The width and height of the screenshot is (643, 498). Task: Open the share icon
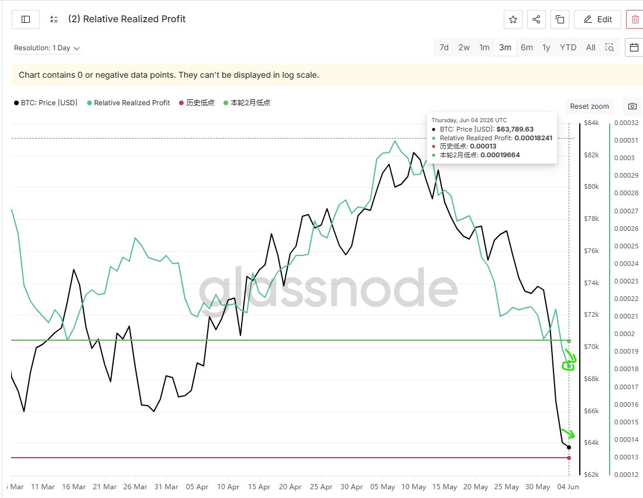(536, 19)
